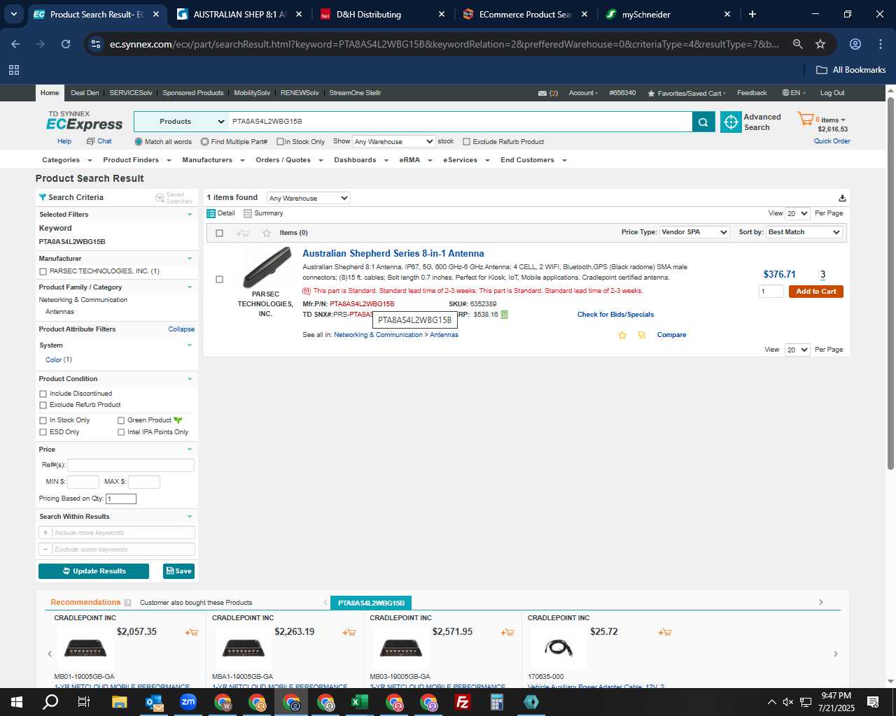Open Check for Bids/Specials link

(x=615, y=315)
